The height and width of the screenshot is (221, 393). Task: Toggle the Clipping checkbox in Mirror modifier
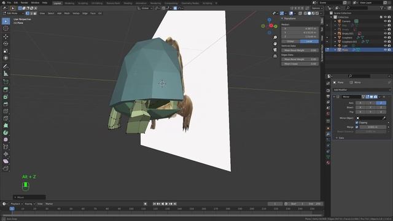[x=357, y=123]
